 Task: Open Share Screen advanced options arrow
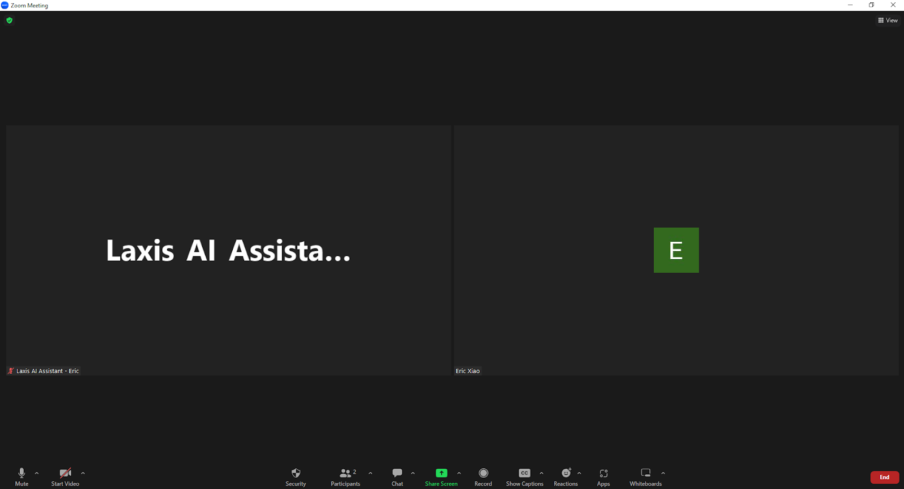[459, 473]
